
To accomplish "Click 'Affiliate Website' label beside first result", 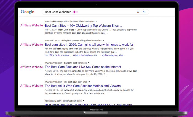I will [x=31, y=25].
